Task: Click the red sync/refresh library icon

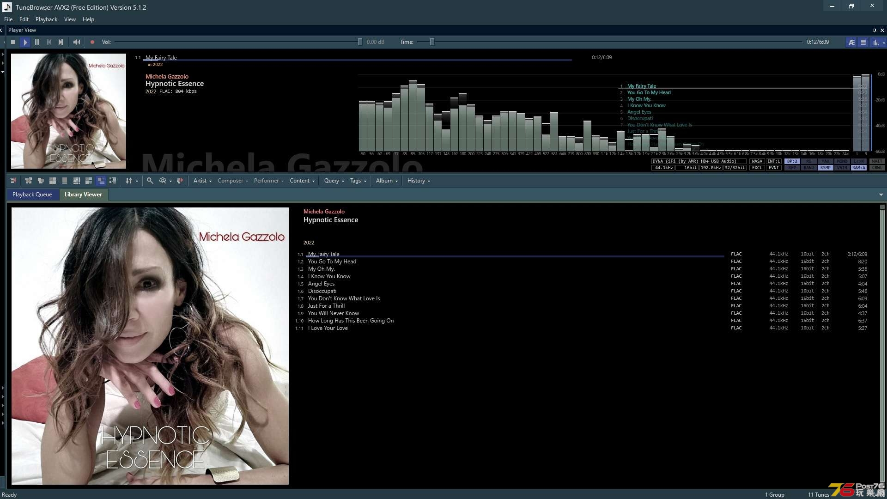Action: [180, 181]
